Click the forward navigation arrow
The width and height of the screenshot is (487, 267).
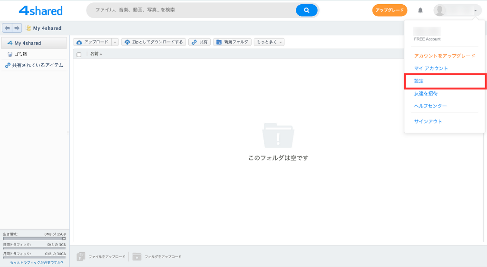point(17,28)
